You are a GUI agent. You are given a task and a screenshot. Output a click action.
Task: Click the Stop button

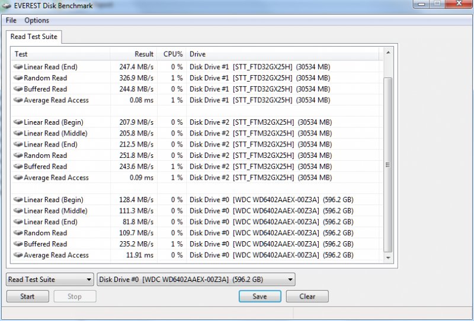[x=75, y=296]
